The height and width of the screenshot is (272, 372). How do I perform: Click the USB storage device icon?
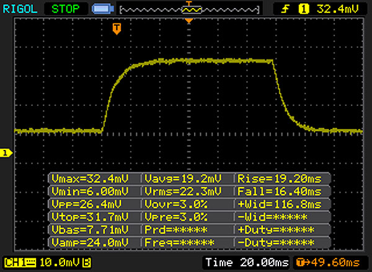pos(103,9)
